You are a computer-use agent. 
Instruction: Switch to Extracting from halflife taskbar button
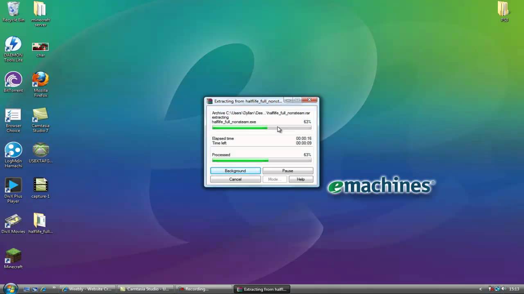[x=262, y=289]
